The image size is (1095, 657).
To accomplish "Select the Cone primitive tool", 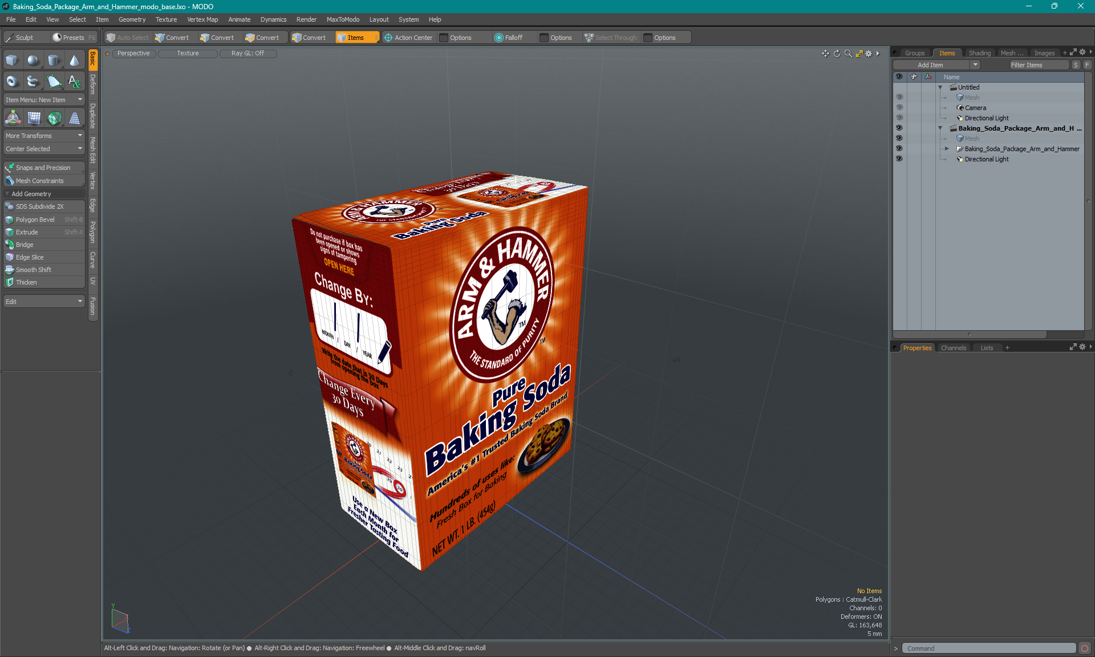I will coord(74,60).
